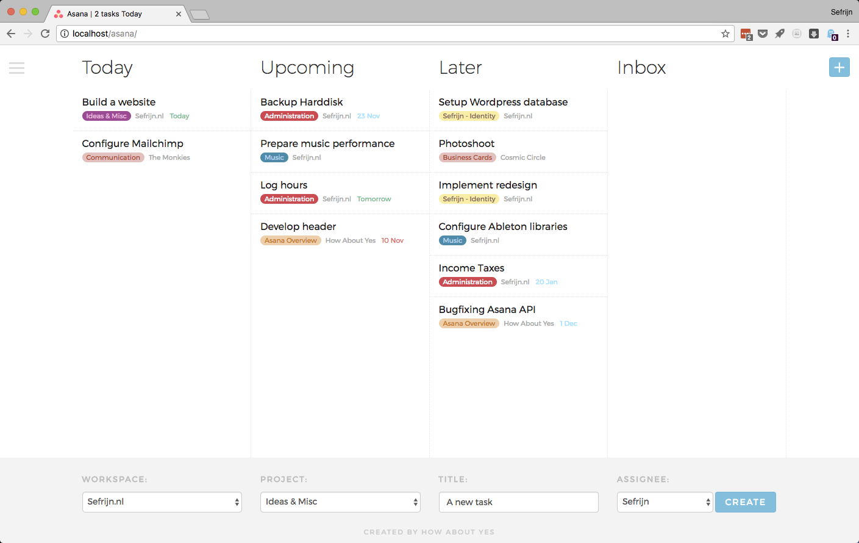Screen dimensions: 859x543
Task: Open the hamburger menu icon
Action: pyautogui.click(x=17, y=68)
